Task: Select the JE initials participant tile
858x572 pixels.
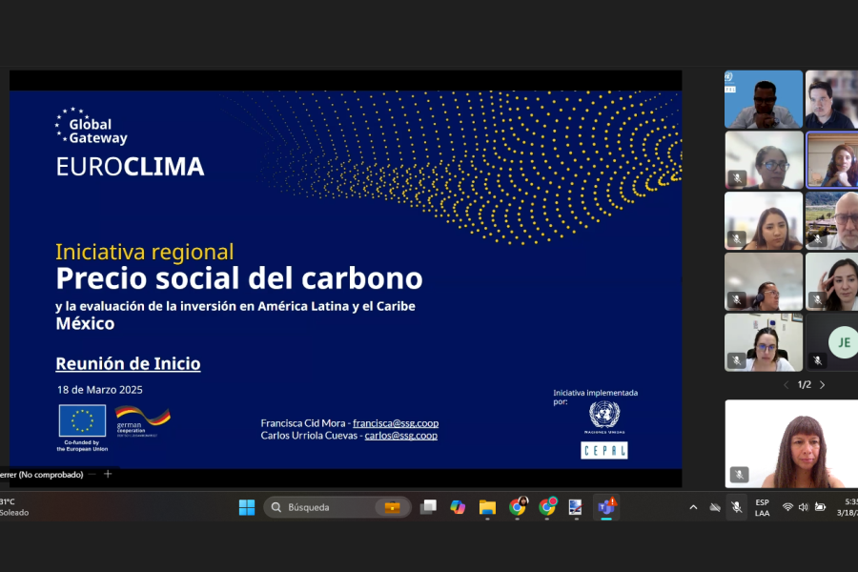Action: (831, 342)
